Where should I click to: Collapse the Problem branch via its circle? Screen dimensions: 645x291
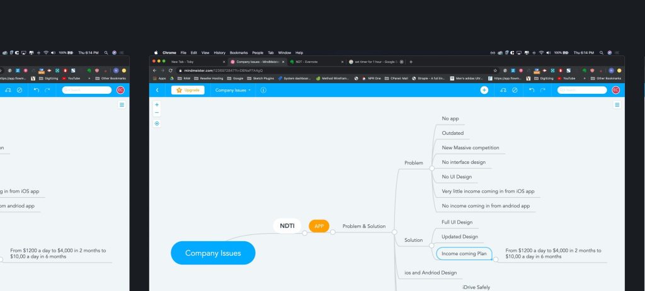pos(431,168)
